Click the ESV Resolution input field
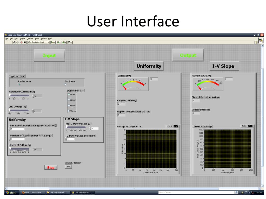Screen dimensions: 266x199 coord(17,129)
